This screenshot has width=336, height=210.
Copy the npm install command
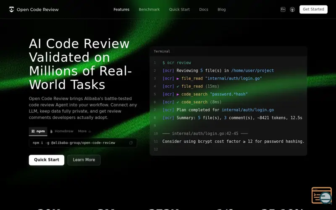131,143
